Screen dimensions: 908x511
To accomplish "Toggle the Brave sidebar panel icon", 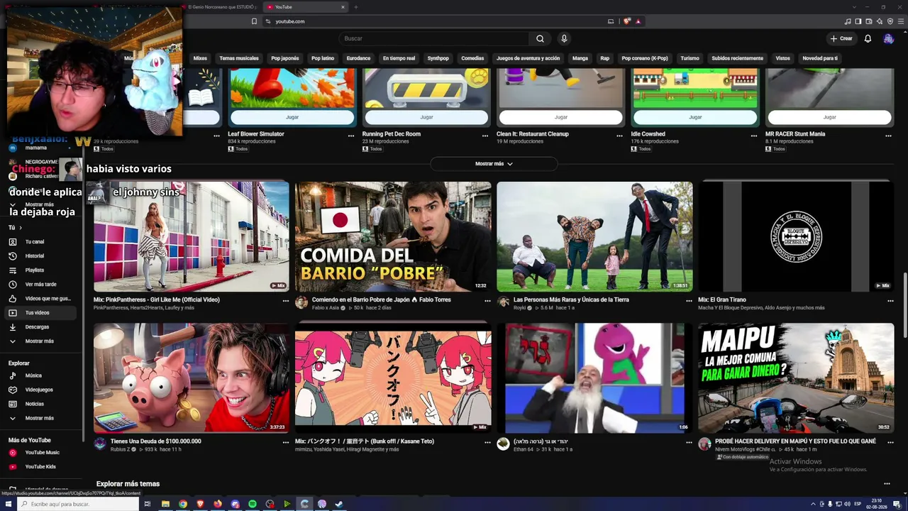I will pyautogui.click(x=858, y=21).
